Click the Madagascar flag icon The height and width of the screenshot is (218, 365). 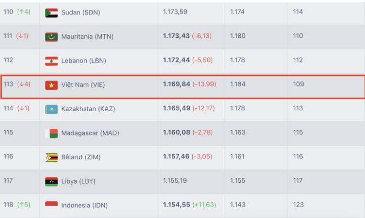(52, 134)
